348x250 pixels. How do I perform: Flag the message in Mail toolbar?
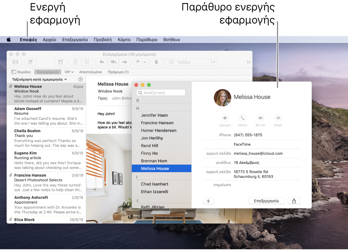pos(138,62)
